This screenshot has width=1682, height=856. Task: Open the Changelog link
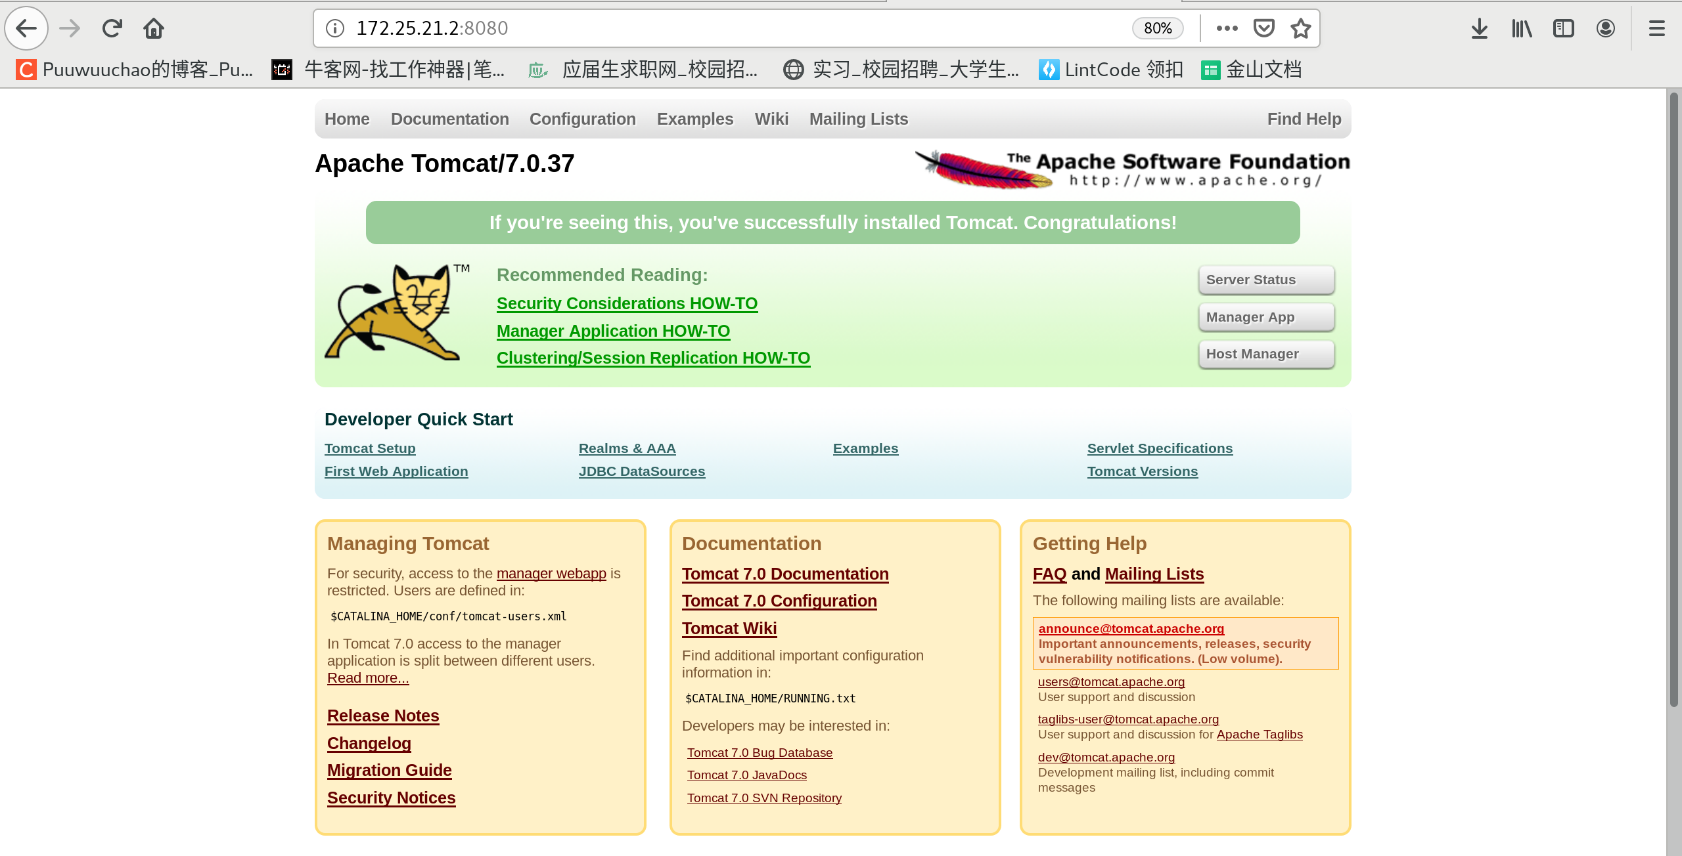point(369,743)
